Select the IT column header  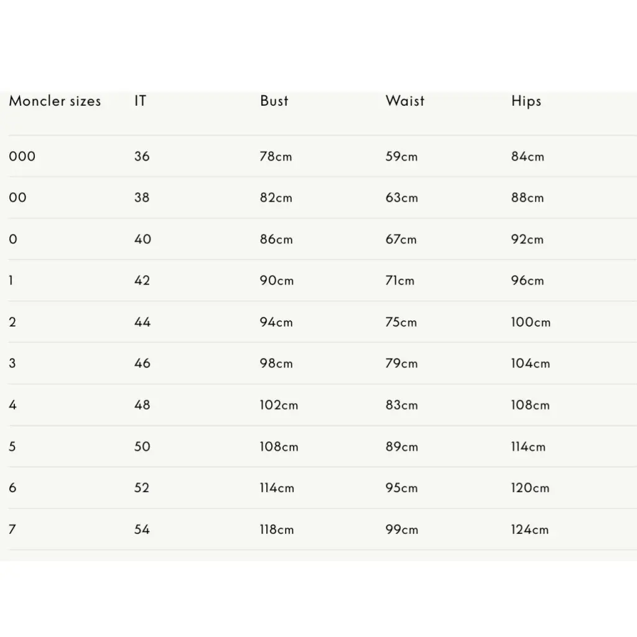(x=140, y=101)
